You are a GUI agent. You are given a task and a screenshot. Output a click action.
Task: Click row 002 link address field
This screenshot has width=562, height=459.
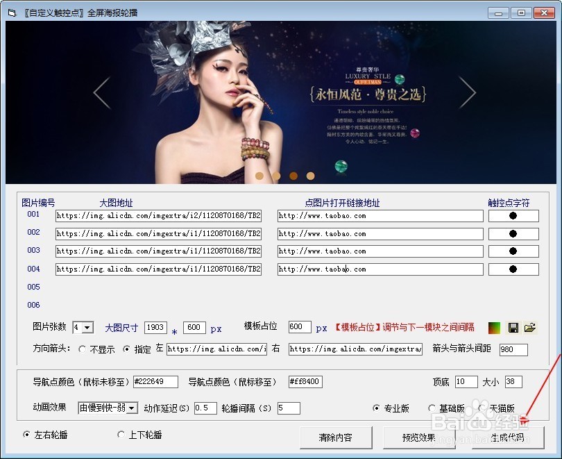coord(380,234)
